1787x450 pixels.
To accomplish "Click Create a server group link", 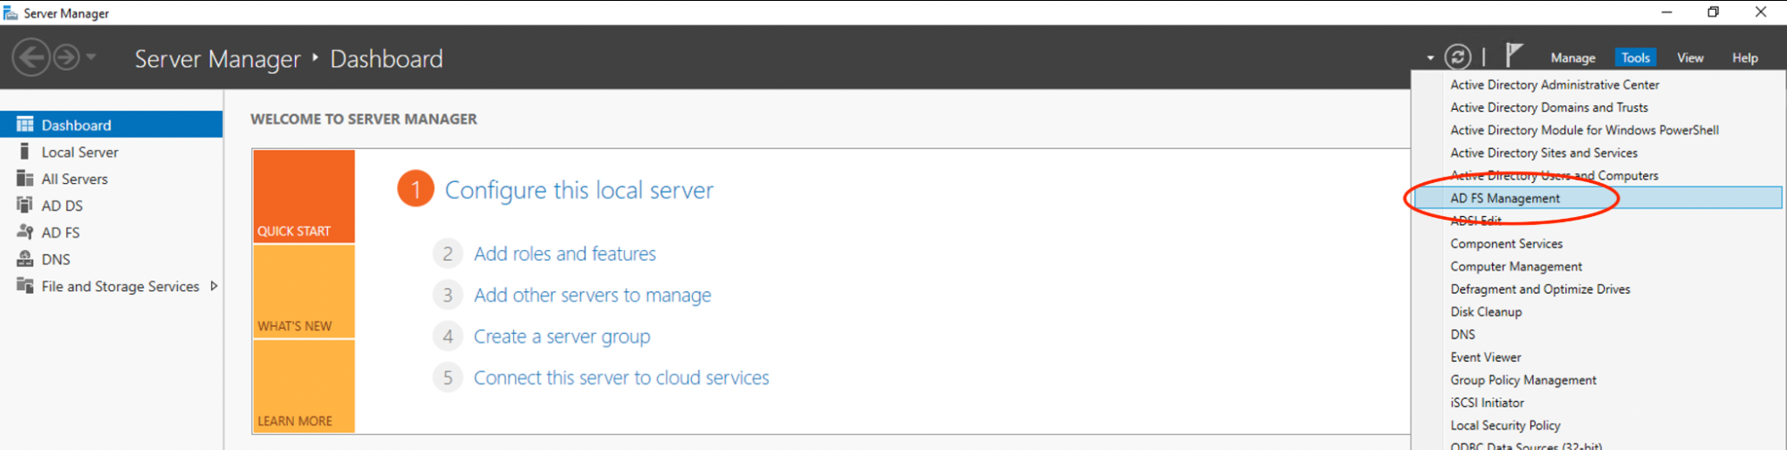I will tap(562, 337).
